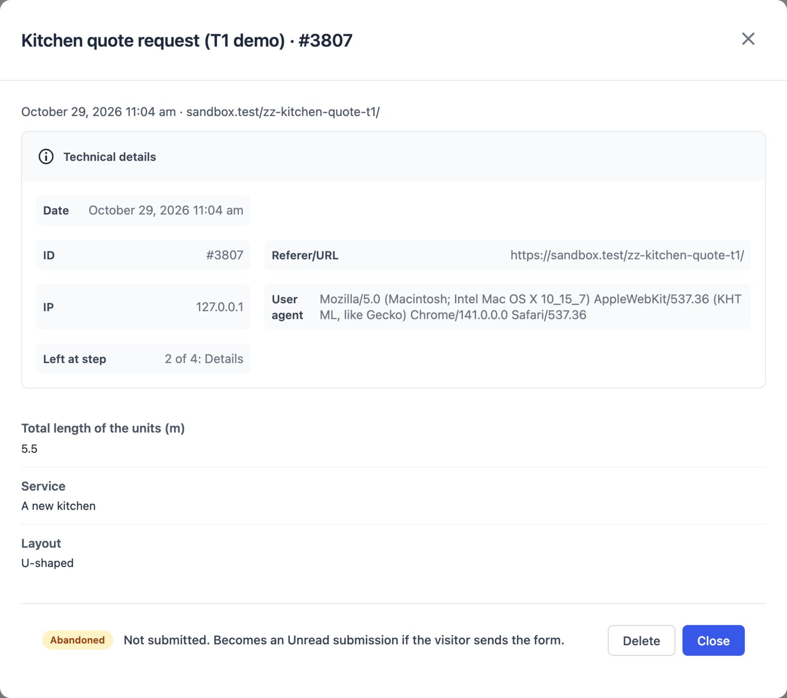Click the Abandoned status badge
Viewport: 787px width, 698px height.
78,640
